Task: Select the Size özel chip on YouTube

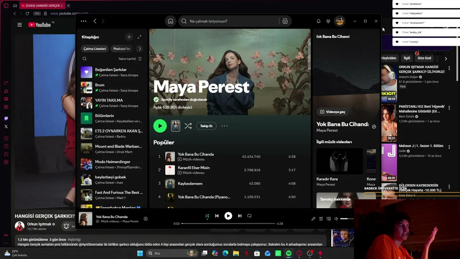Action: click(424, 58)
